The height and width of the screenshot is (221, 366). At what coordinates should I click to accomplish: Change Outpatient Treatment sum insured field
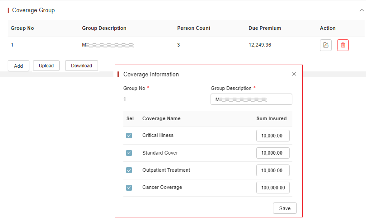coord(273,170)
